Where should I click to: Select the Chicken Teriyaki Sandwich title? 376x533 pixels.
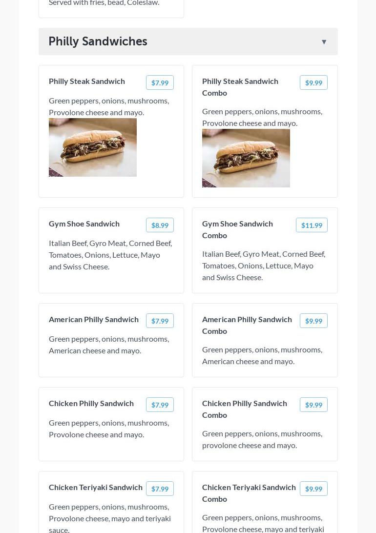coord(96,487)
